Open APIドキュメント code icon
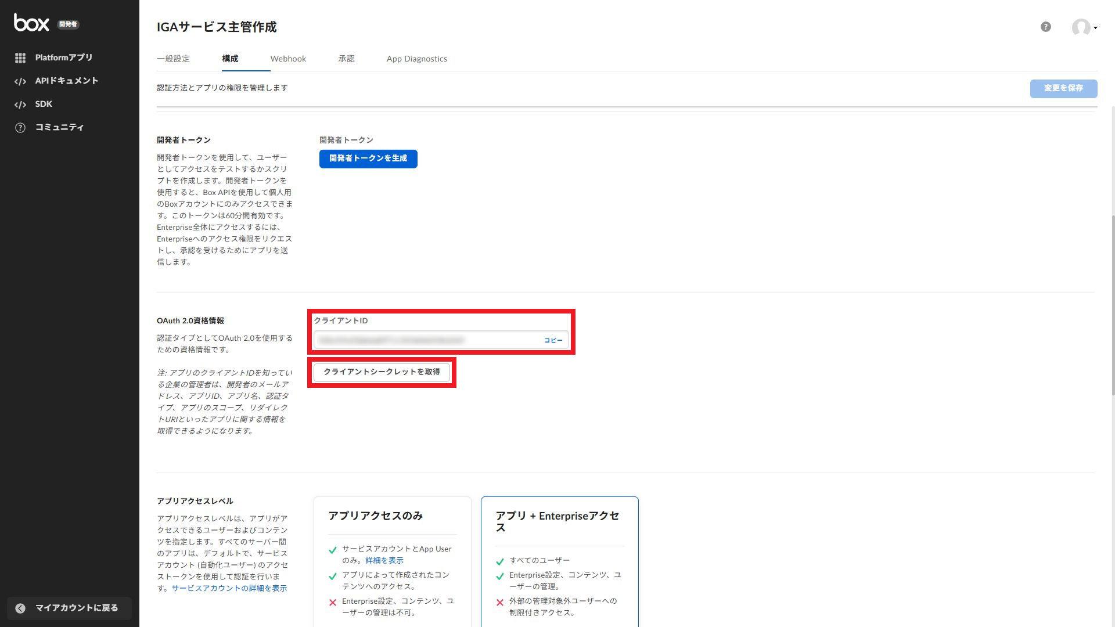The width and height of the screenshot is (1115, 627). [x=20, y=81]
